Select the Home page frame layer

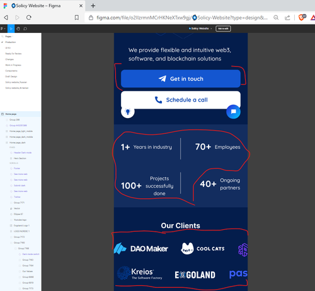tap(20, 114)
